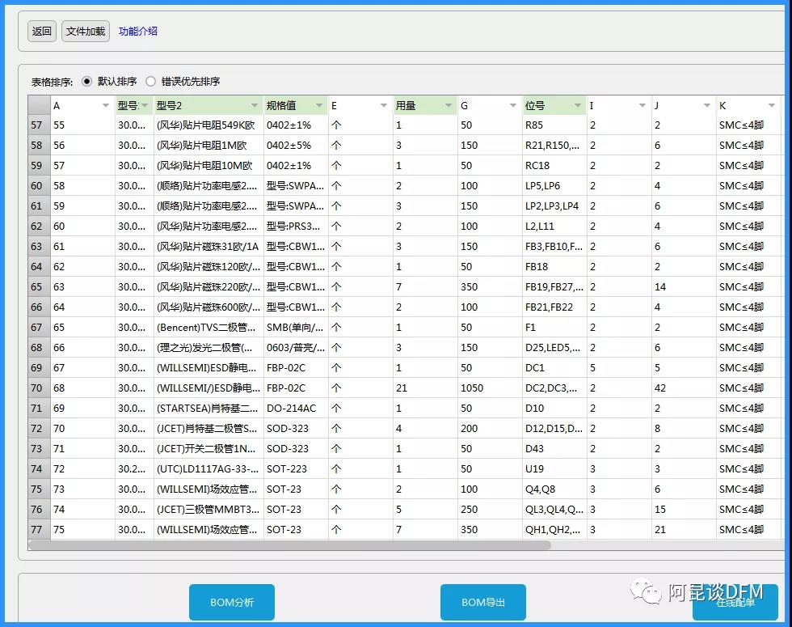Click the (JCET)三极管MMBT3 cell
This screenshot has width=792, height=627.
click(209, 509)
